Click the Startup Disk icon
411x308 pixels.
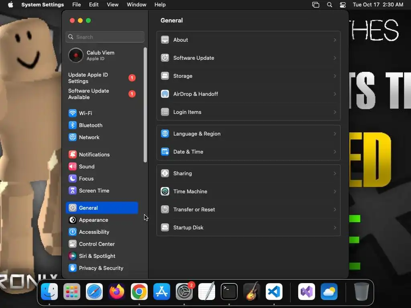[165, 228]
